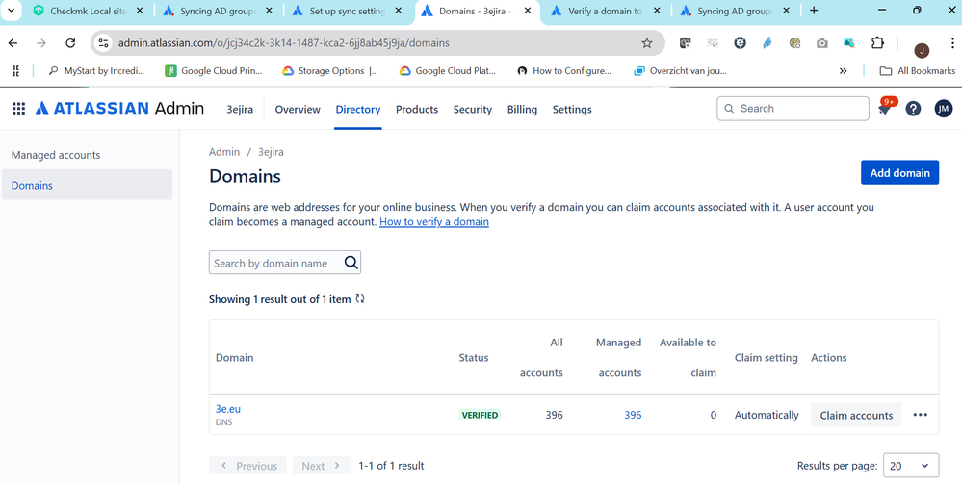The width and height of the screenshot is (962, 484).
Task: Bookmark this page with the star icon
Action: [x=647, y=43]
